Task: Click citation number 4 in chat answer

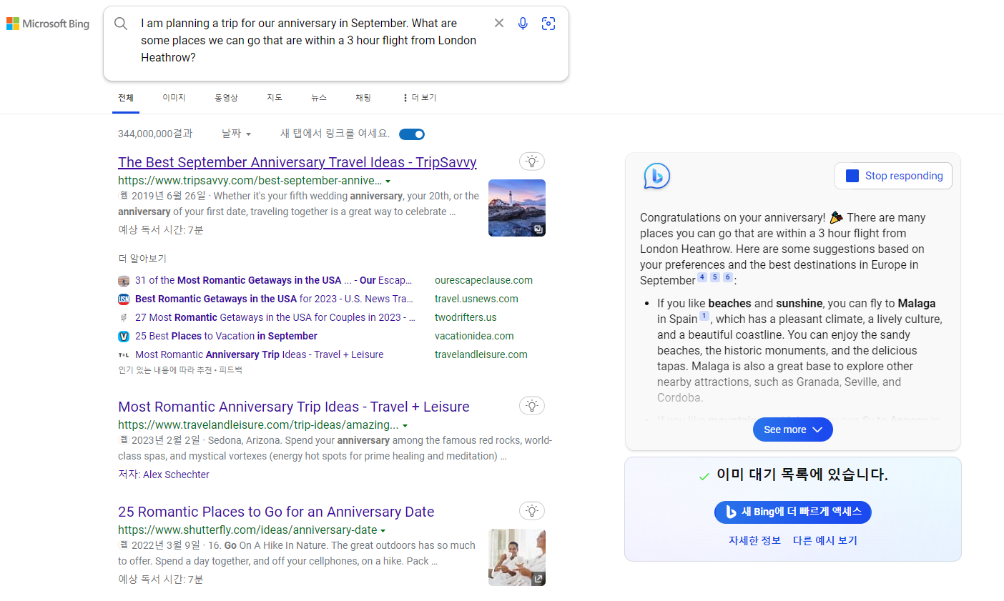Action: click(702, 277)
